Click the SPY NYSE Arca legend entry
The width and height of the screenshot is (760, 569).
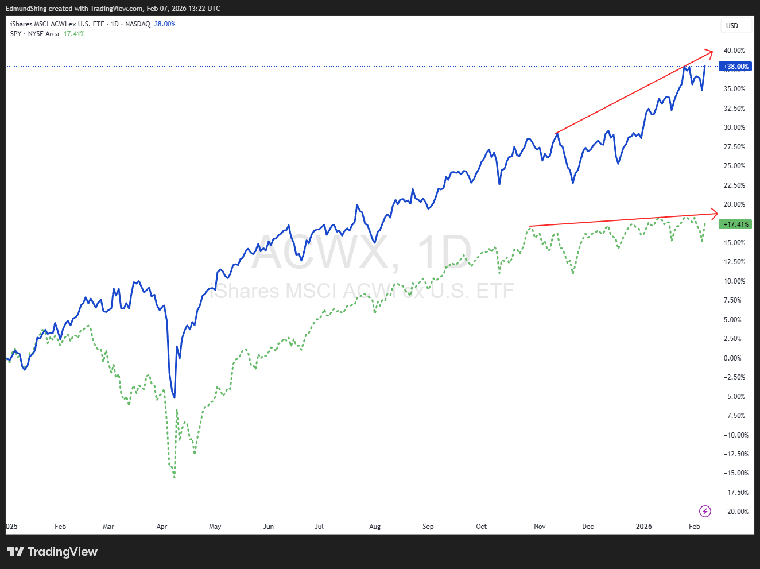tap(34, 34)
